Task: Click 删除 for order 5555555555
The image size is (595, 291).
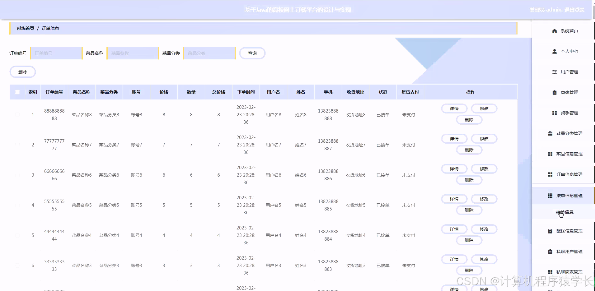Action: [469, 210]
